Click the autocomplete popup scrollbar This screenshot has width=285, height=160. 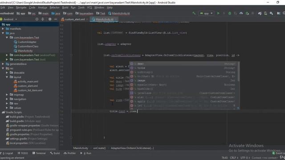click(x=239, y=72)
